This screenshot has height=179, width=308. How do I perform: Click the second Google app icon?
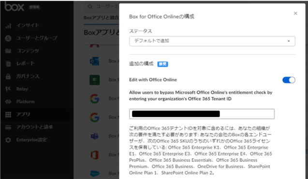pos(94,117)
